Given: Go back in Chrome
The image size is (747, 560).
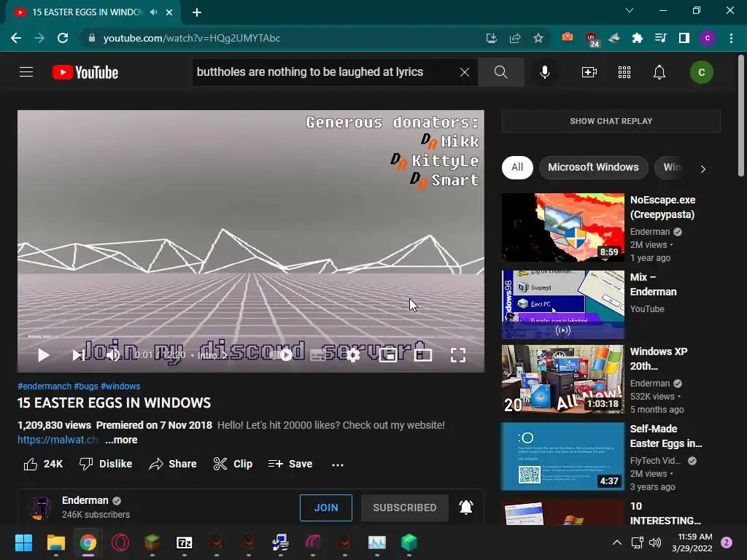Looking at the screenshot, I should pos(16,38).
